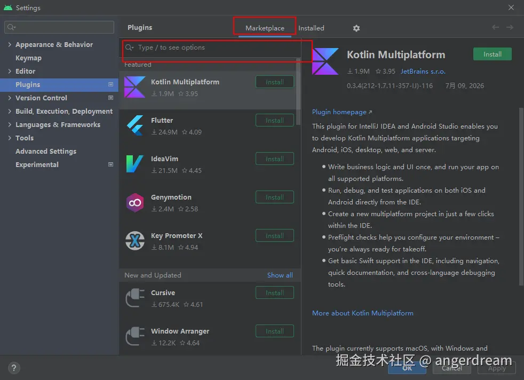The height and width of the screenshot is (380, 524).
Task: Install the Window Arranger plugin
Action: tap(275, 331)
